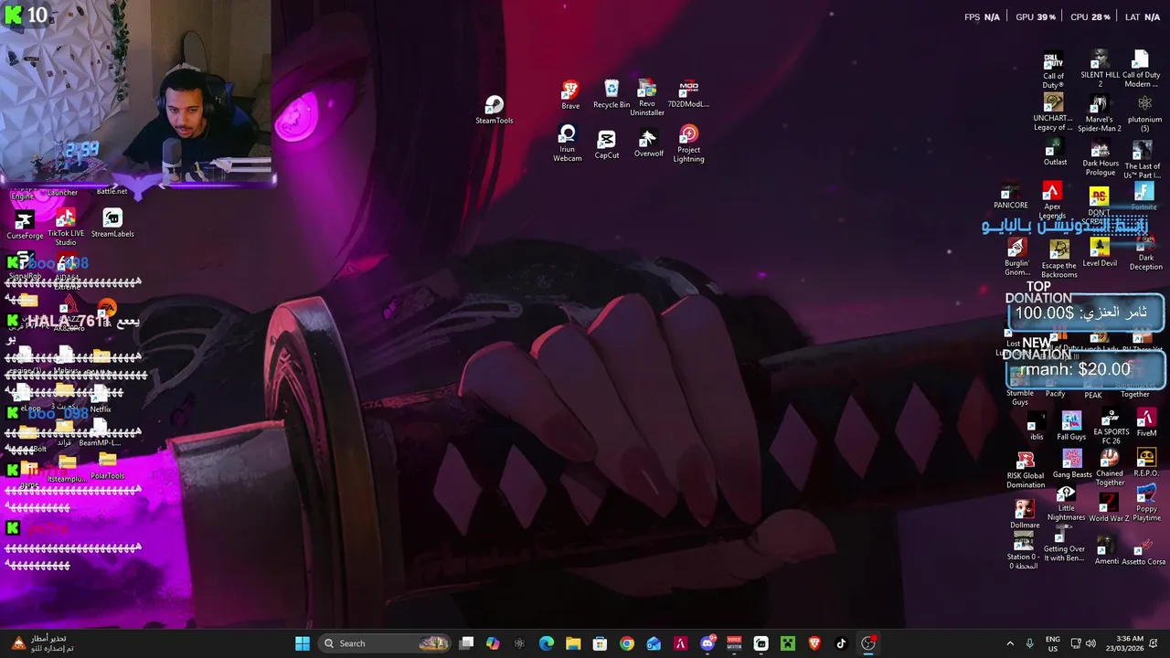Open Marvel's Spider-Man 2 shortcut
Image resolution: width=1170 pixels, height=658 pixels.
coord(1100,112)
